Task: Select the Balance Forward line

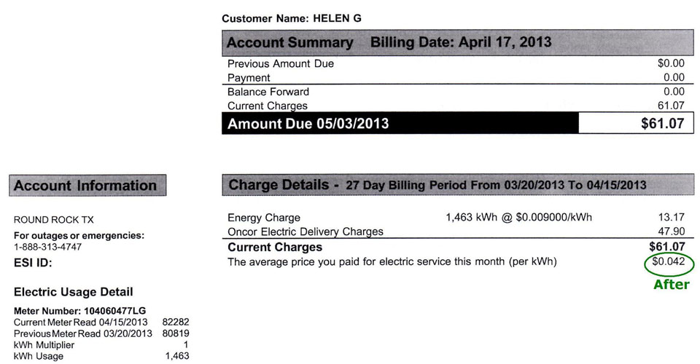Action: pos(458,92)
